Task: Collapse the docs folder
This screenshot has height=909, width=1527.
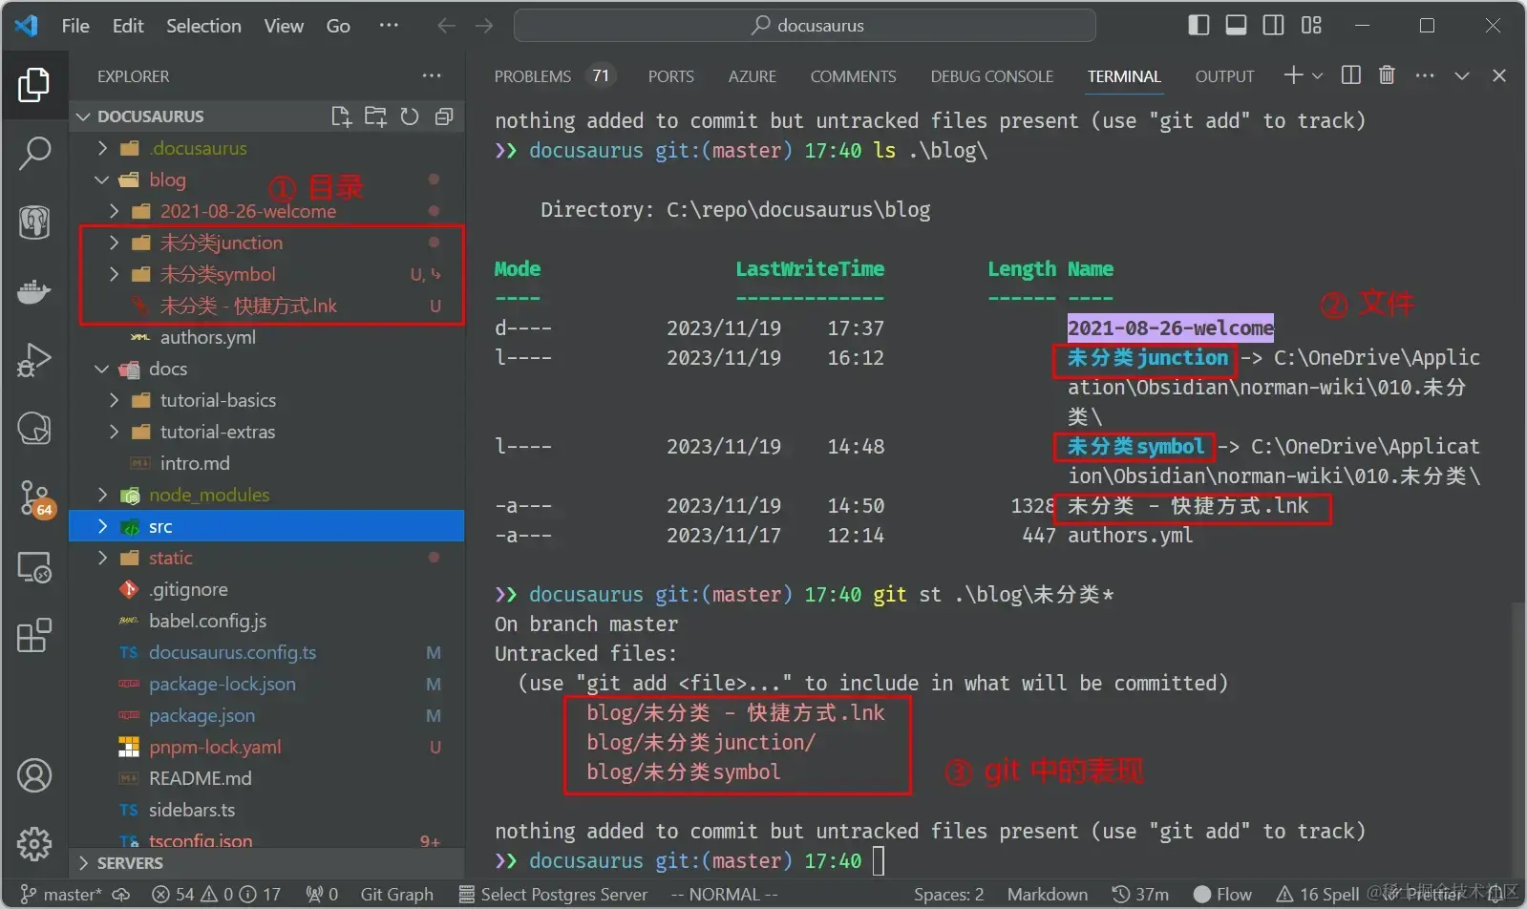Action: click(102, 369)
